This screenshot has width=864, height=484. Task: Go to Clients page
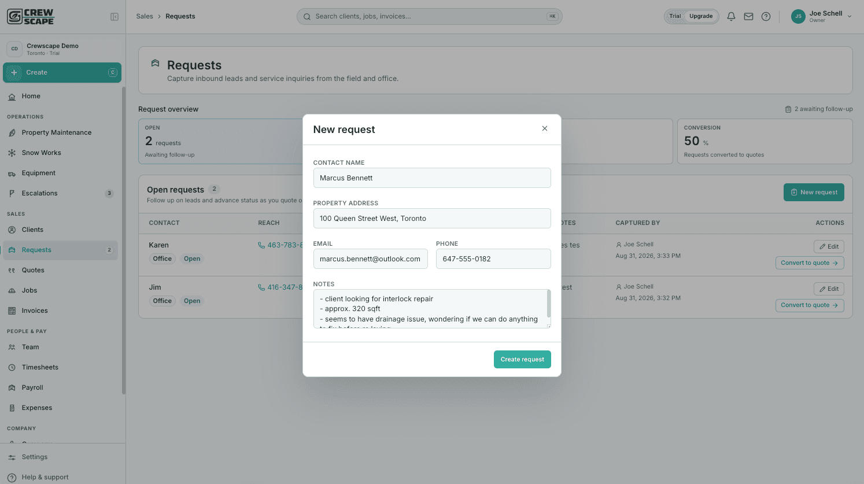(62, 230)
